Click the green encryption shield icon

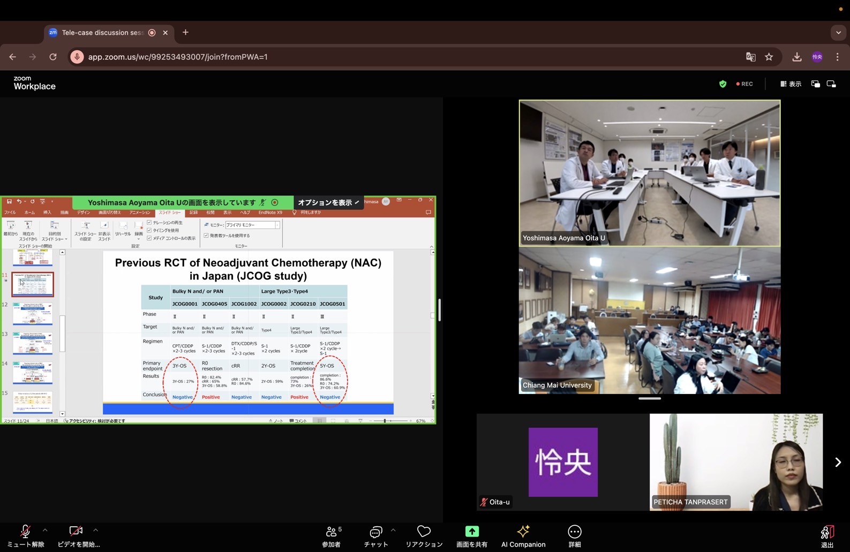click(723, 84)
